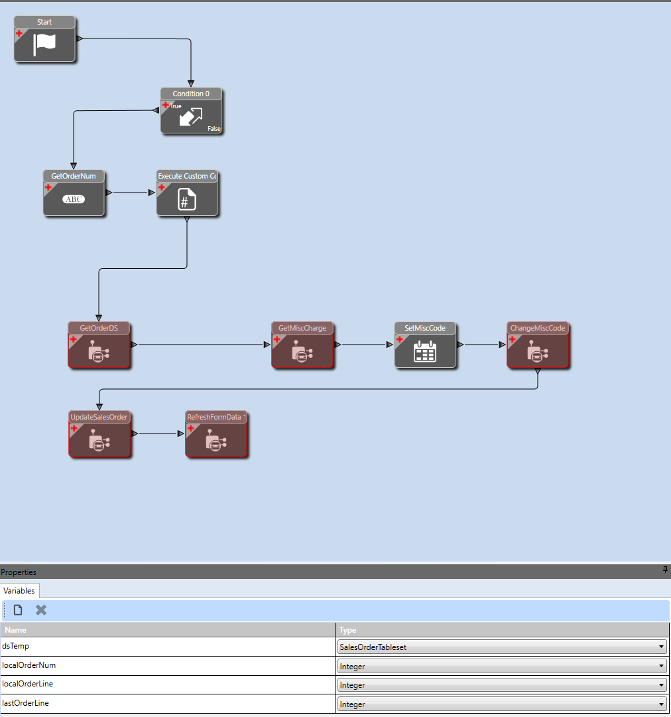Click output connector of UpdateSalesOrder node

coord(135,434)
